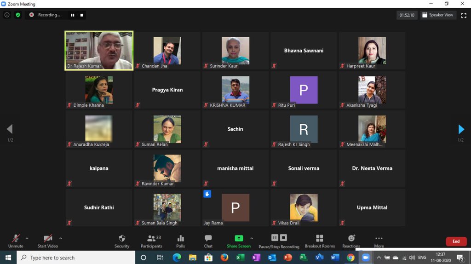Viewport: 471px width, 264px height.
Task: Open Reactions menu
Action: tap(351, 241)
